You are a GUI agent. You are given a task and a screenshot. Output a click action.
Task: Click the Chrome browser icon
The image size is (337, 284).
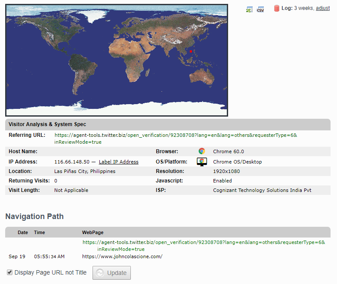coord(202,151)
